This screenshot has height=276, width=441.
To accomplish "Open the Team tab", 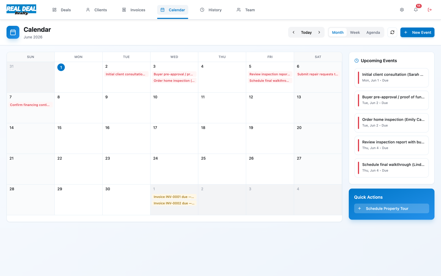I will coord(246,10).
